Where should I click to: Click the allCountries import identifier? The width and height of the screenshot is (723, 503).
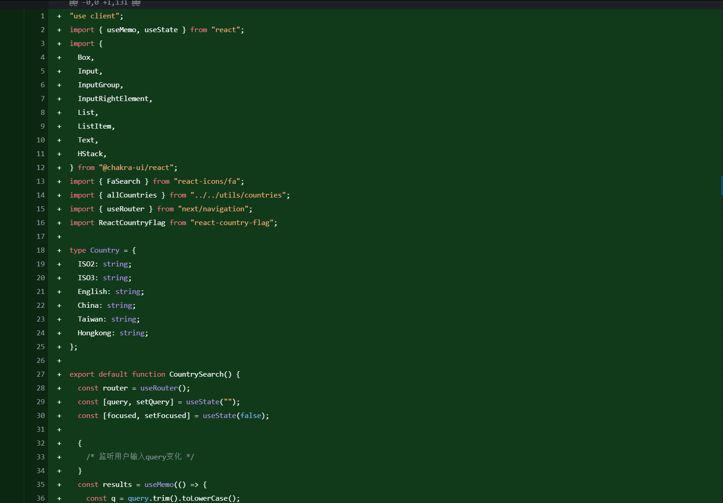[132, 195]
